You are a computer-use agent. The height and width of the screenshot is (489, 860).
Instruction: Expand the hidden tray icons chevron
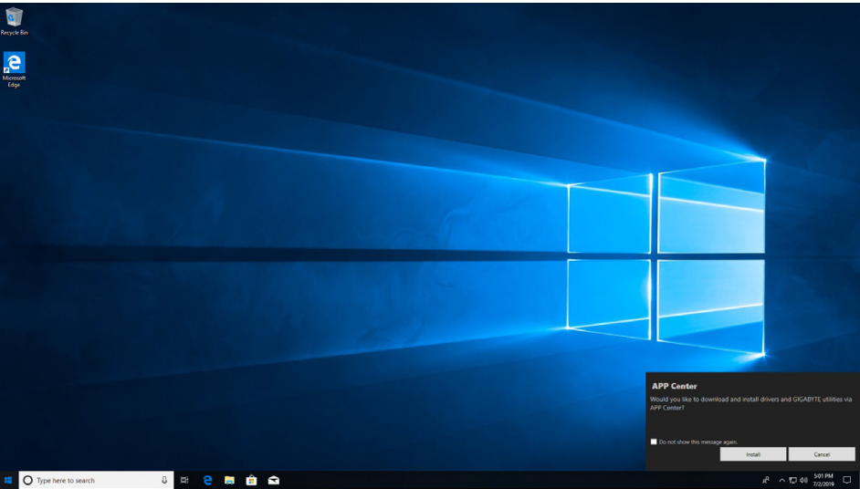[781, 480]
